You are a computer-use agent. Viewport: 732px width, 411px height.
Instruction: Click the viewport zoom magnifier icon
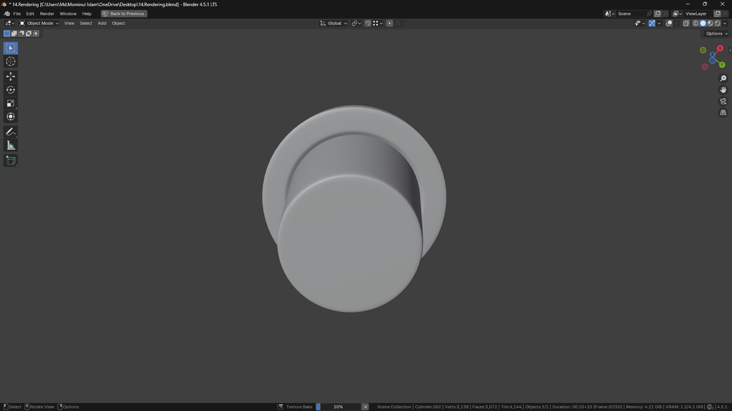click(723, 78)
